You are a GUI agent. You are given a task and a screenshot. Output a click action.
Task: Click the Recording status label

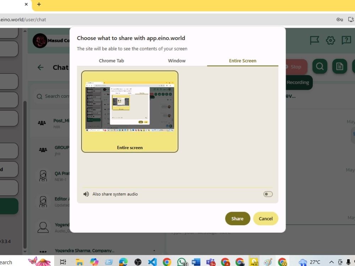pyautogui.click(x=297, y=82)
